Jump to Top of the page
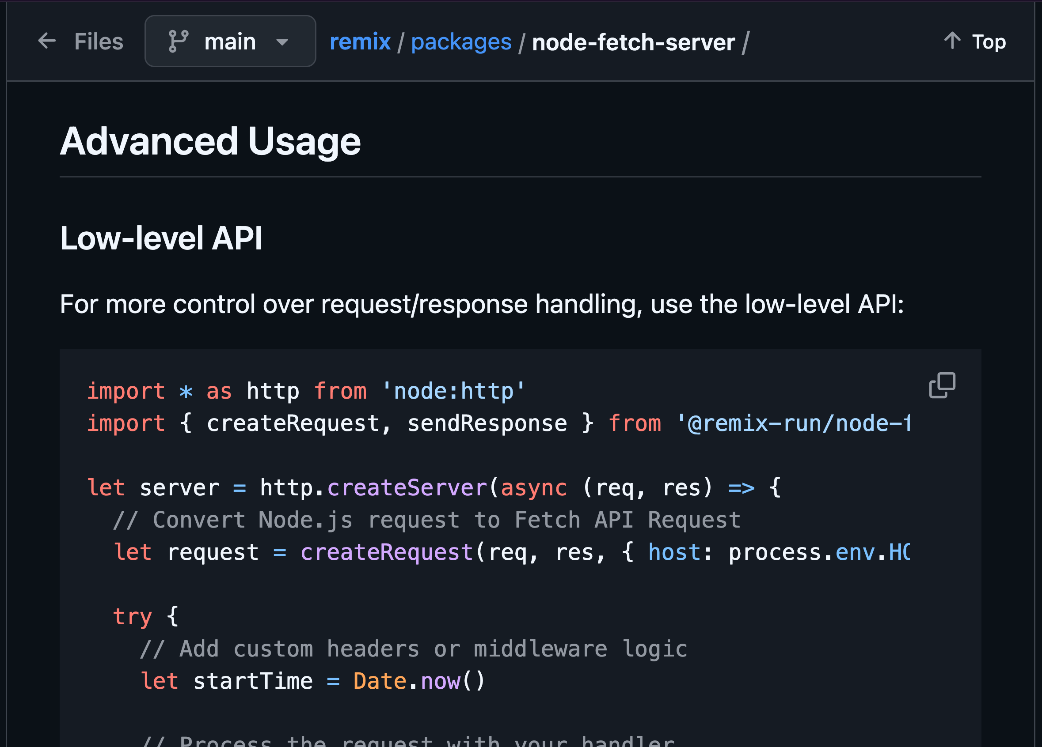The height and width of the screenshot is (747, 1042). coord(989,42)
